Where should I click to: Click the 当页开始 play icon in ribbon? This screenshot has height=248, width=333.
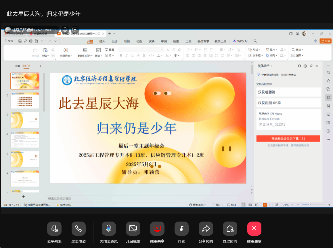tap(66, 50)
